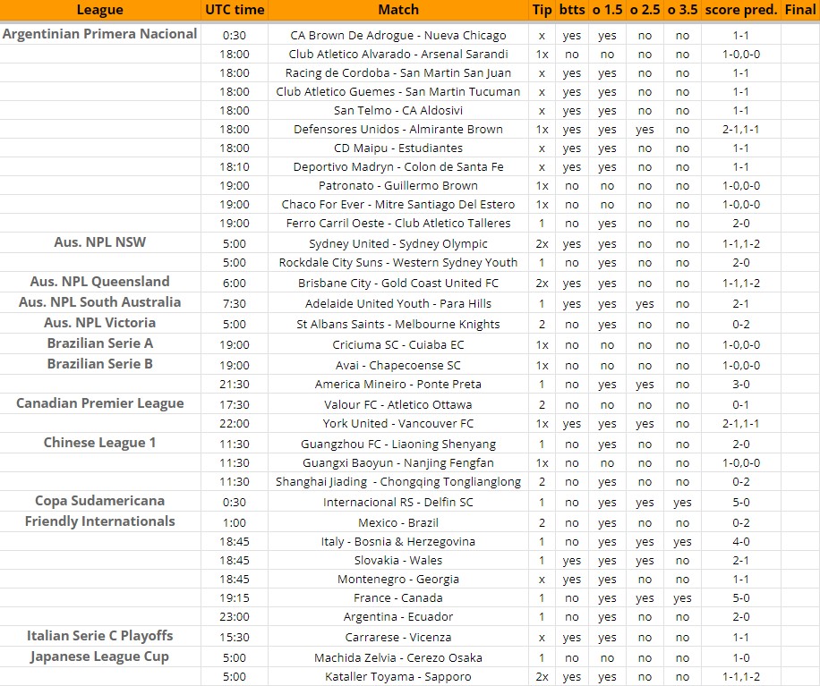
Task: Click the Final column header
Action: [800, 10]
